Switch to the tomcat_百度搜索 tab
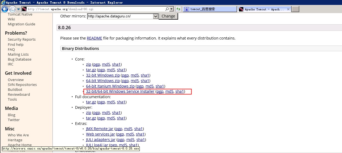Screen dimensions: 342x153 pos(210,9)
